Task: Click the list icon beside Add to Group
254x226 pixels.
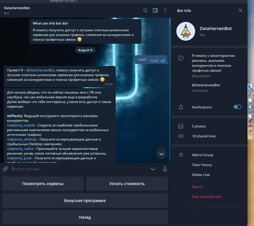Action: [x=181, y=155]
